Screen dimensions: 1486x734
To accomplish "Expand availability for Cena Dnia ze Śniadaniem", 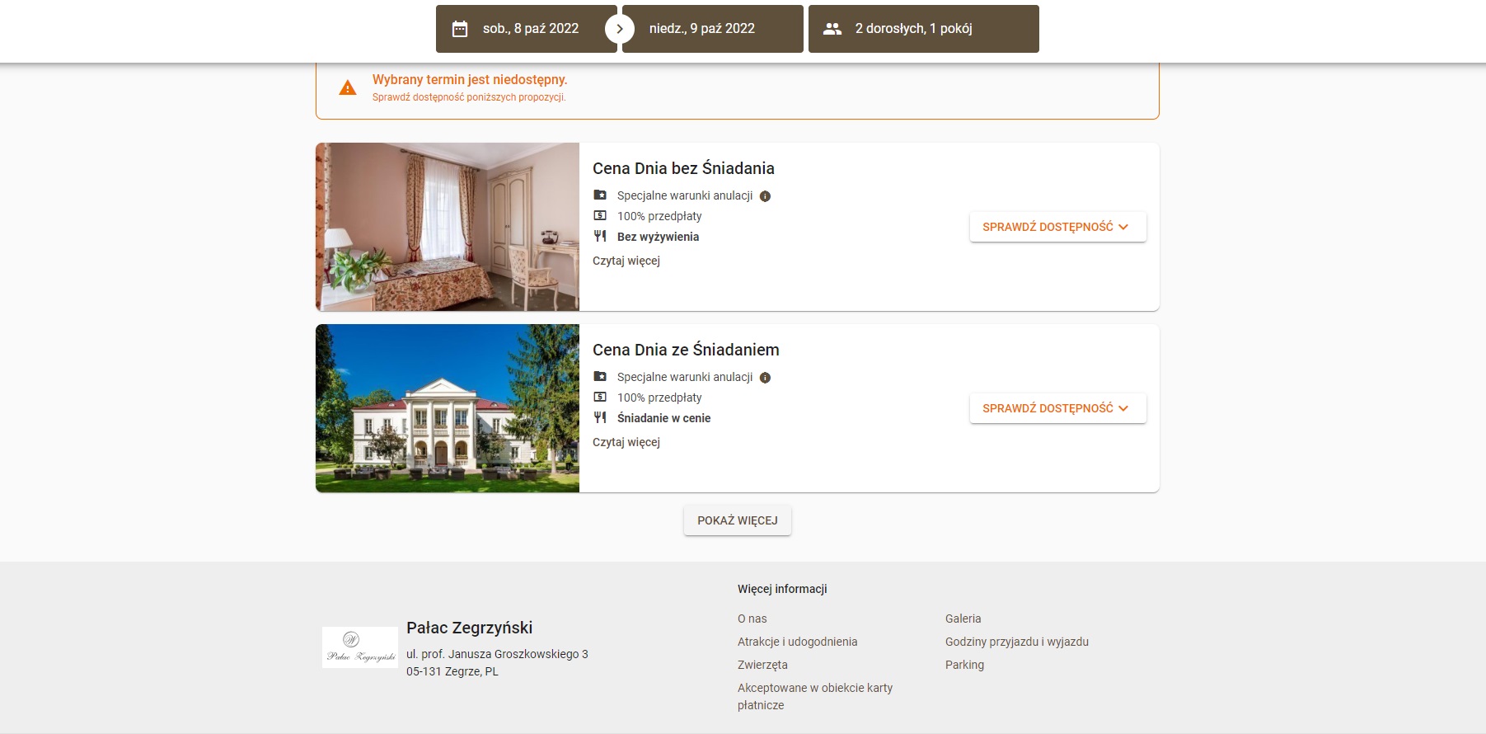I will pos(1057,408).
